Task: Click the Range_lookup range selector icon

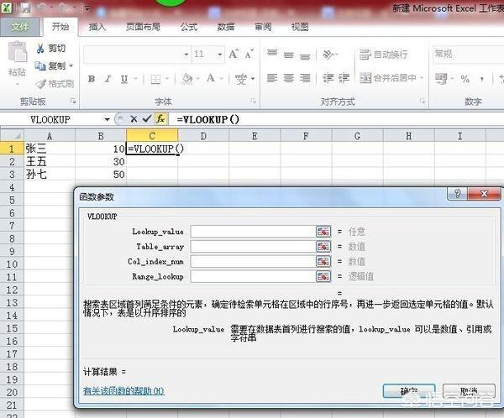Action: point(323,276)
